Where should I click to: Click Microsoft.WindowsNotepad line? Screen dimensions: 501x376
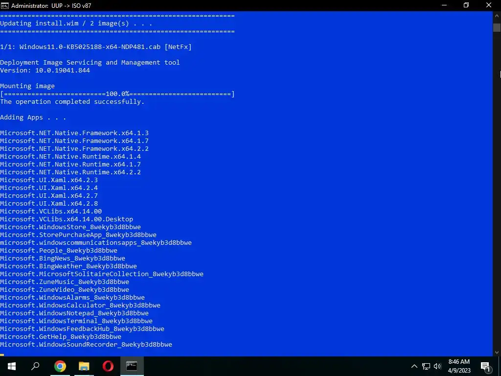click(x=74, y=313)
